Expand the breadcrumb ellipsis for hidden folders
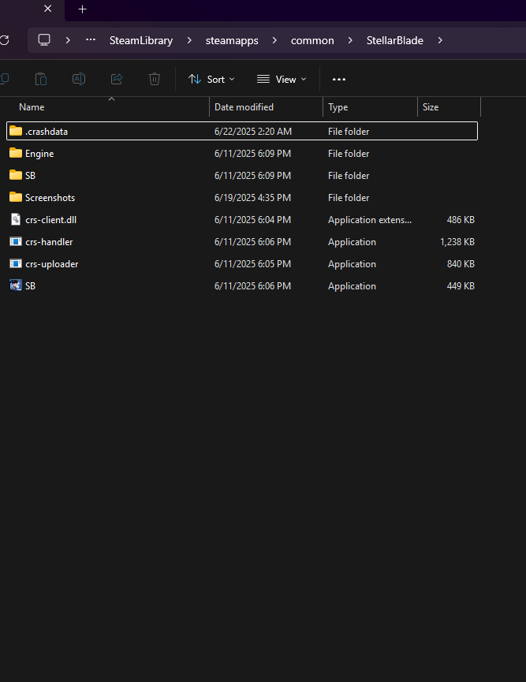 click(x=91, y=40)
